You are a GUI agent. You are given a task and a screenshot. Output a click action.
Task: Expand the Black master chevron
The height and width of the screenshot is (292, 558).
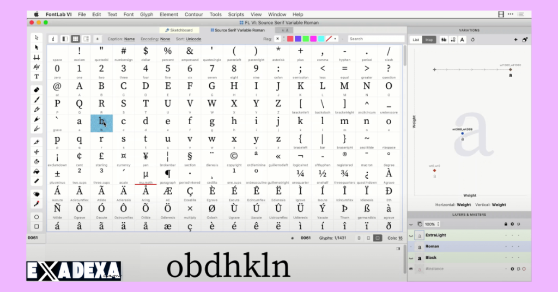click(411, 258)
